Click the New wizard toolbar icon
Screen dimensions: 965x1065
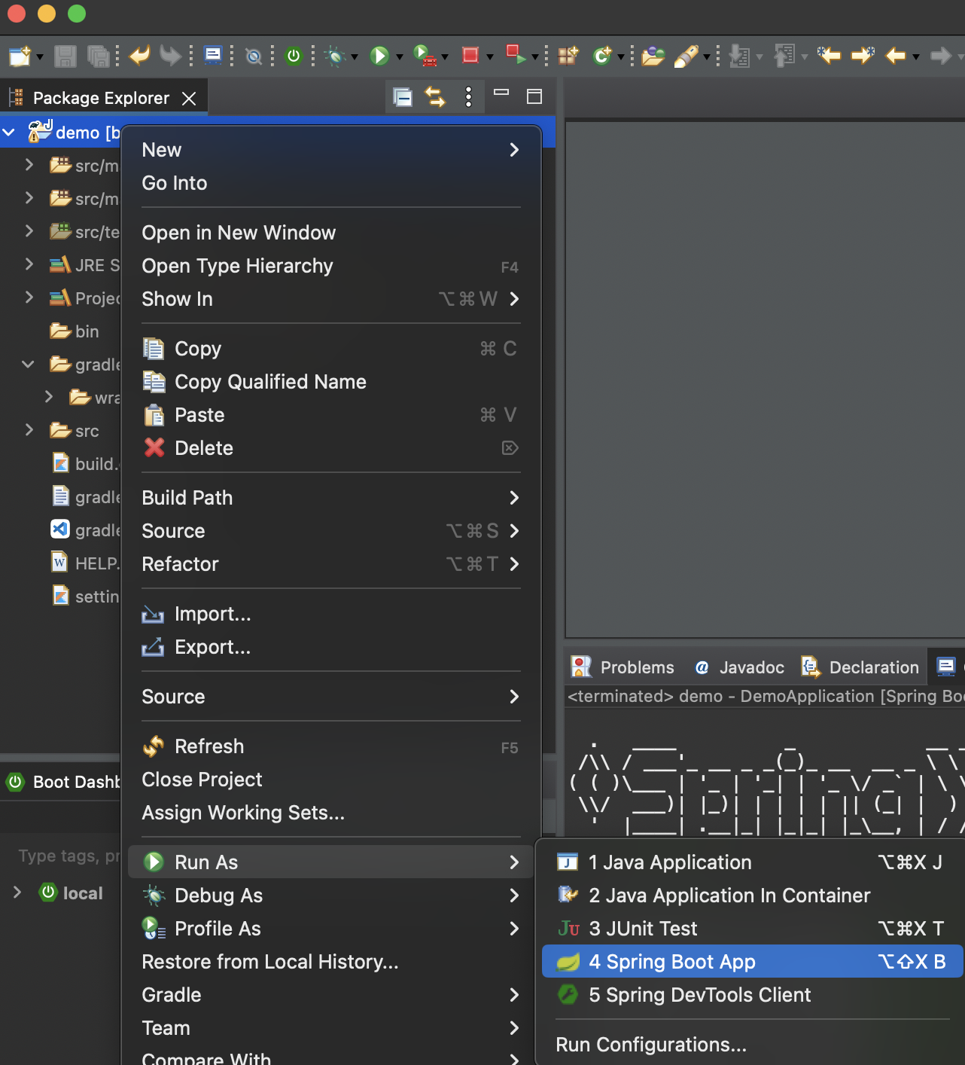[20, 56]
